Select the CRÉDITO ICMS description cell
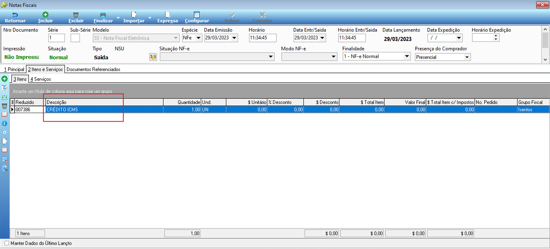Image resolution: width=550 pixels, height=249 pixels. coord(104,109)
